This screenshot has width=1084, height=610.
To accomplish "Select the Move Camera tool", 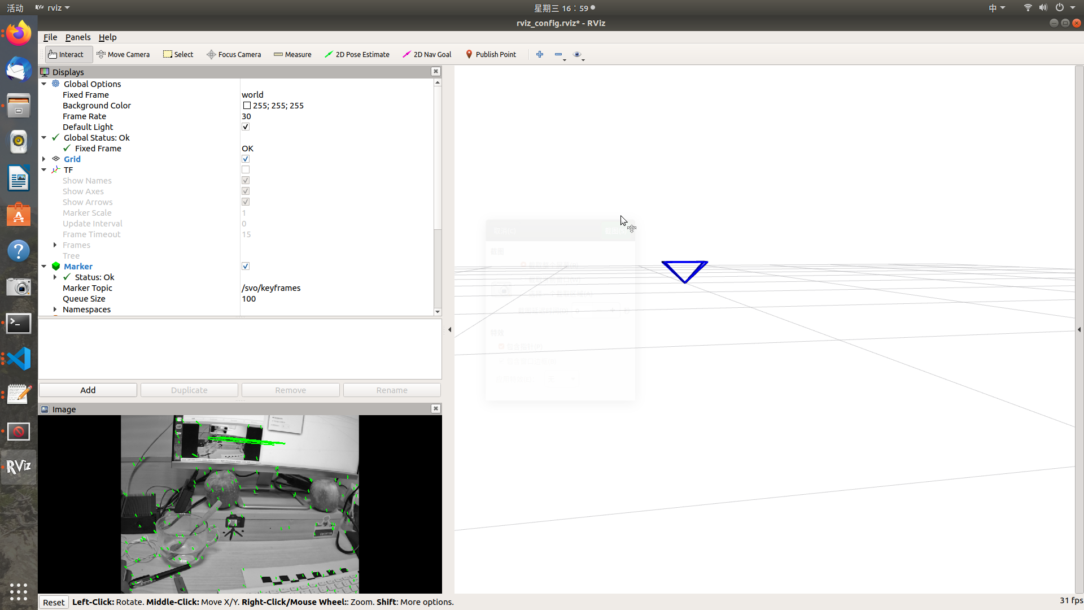I will coord(123,54).
